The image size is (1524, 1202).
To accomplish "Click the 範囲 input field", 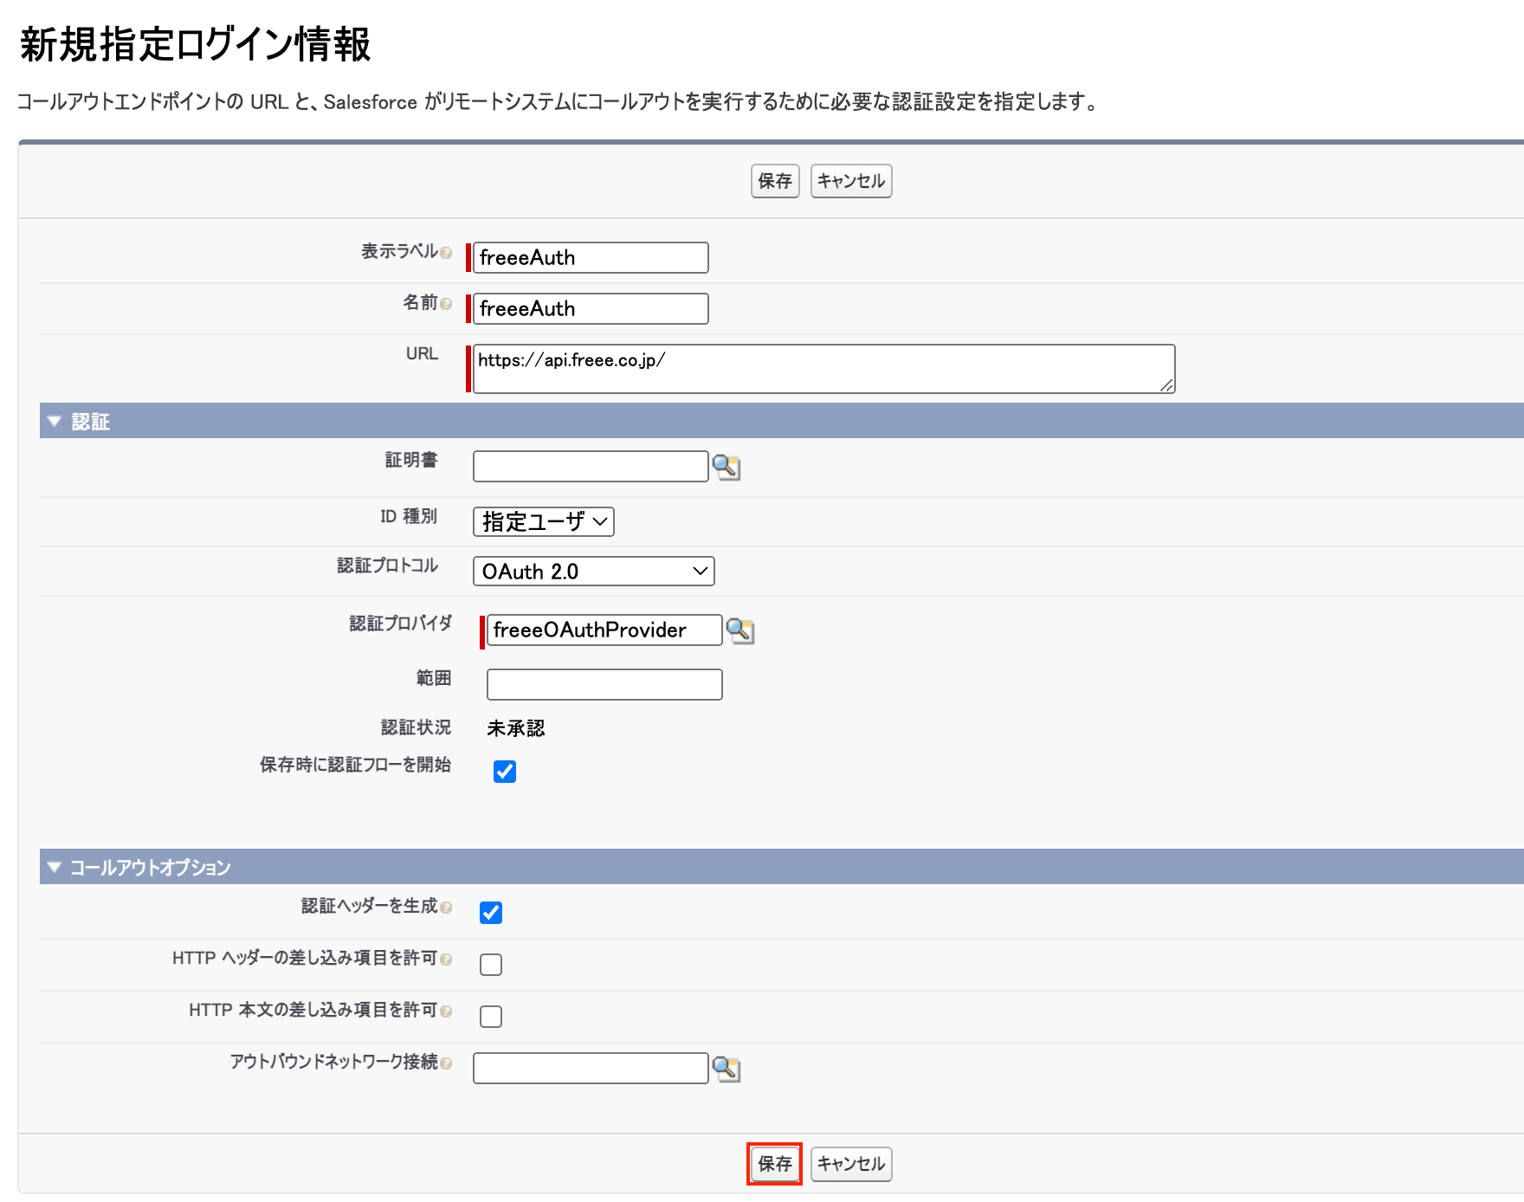I will 604,684.
